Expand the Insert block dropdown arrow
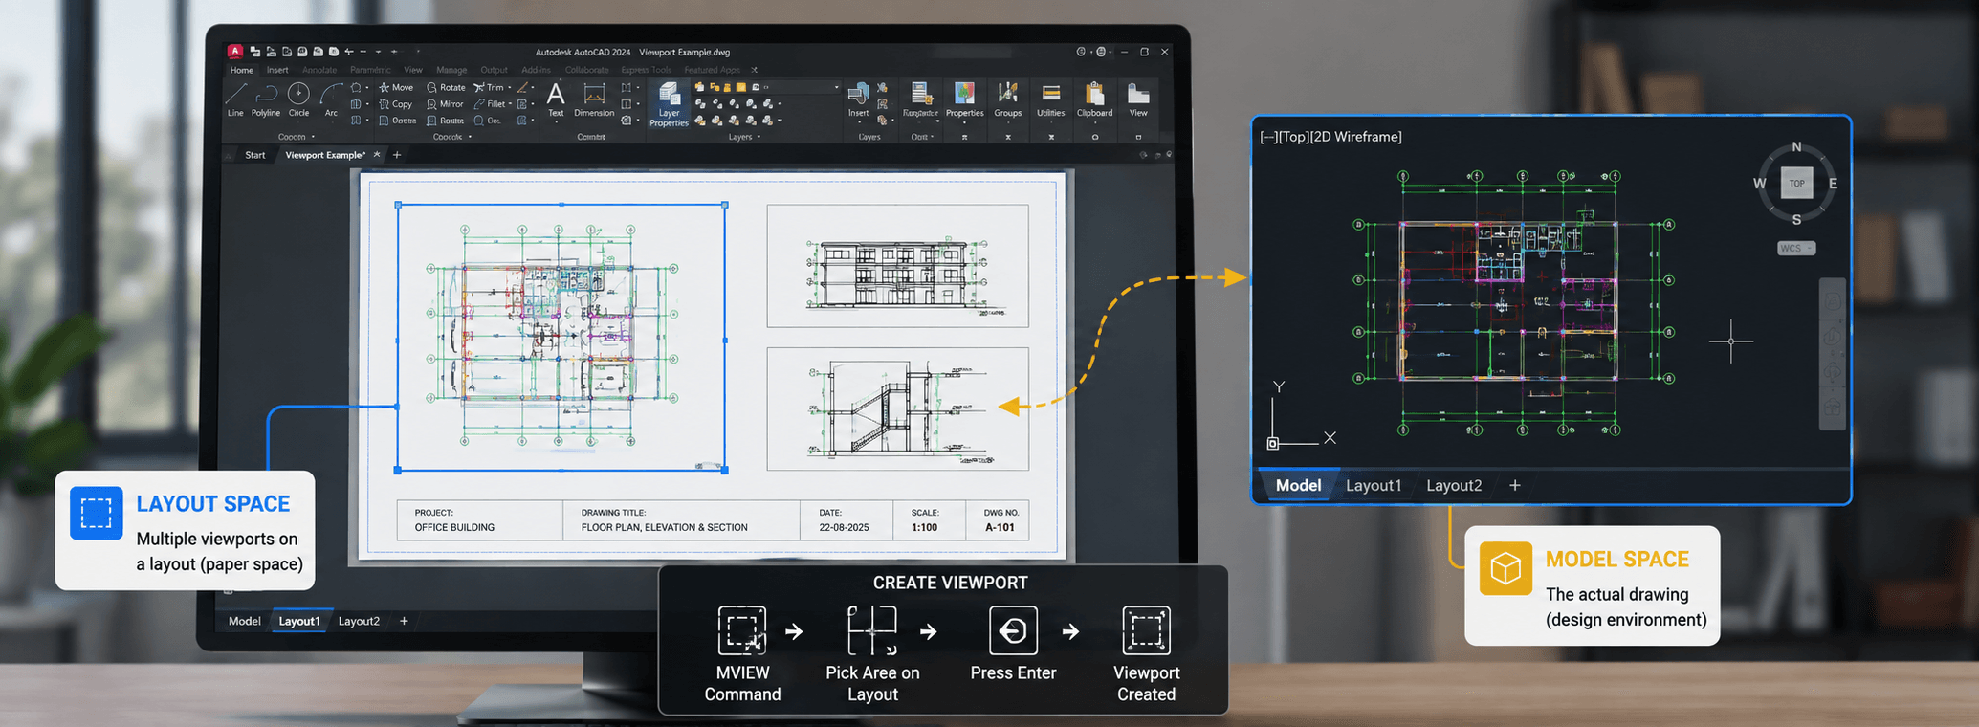Image resolution: width=1979 pixels, height=727 pixels. click(x=858, y=122)
